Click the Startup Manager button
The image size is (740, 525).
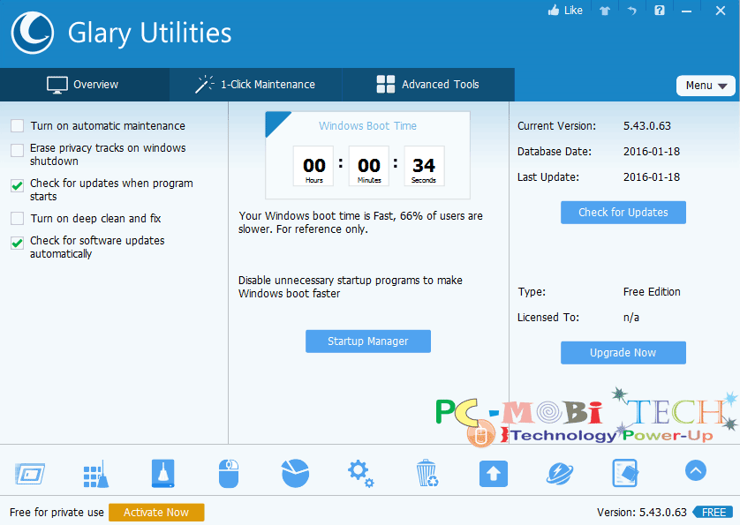tap(368, 341)
